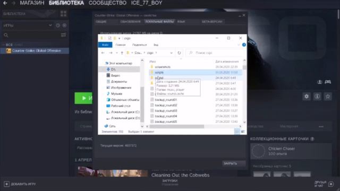Open Музыка in the navigation pane
Image resolution: width=340 pixels, height=191 pixels.
tap(117, 93)
